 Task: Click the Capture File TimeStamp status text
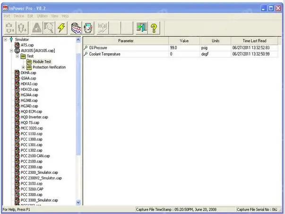click(176, 209)
